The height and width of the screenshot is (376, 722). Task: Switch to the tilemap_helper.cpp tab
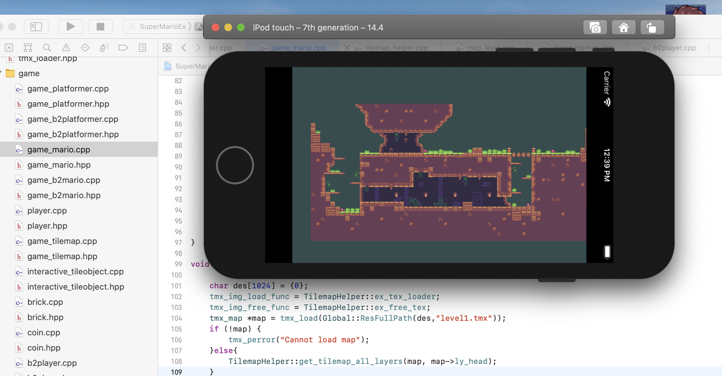[396, 48]
